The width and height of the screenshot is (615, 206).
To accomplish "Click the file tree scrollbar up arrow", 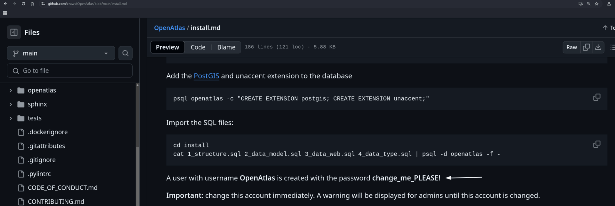I will click(137, 85).
